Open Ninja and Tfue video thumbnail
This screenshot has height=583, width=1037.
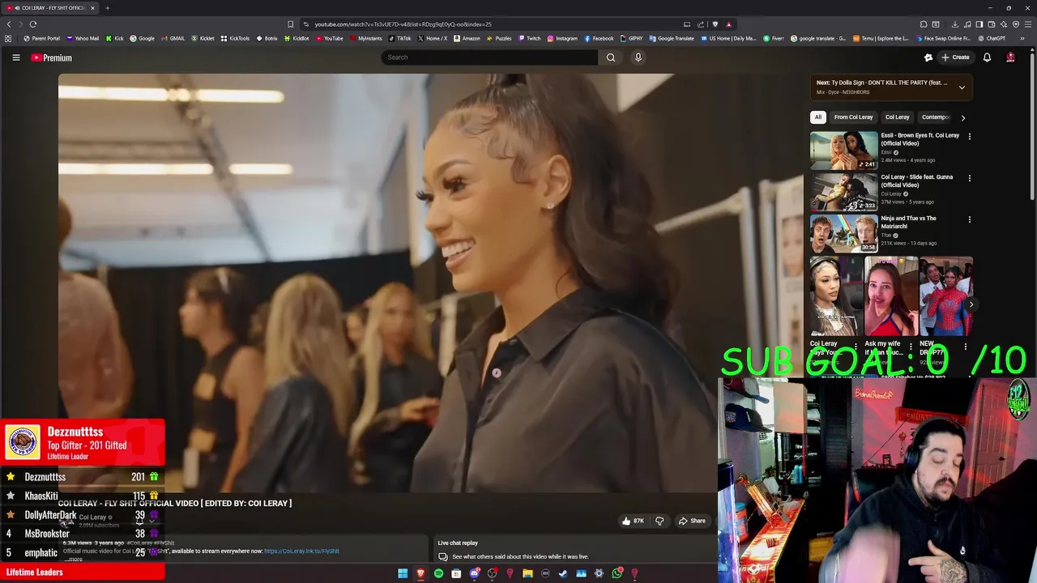843,232
